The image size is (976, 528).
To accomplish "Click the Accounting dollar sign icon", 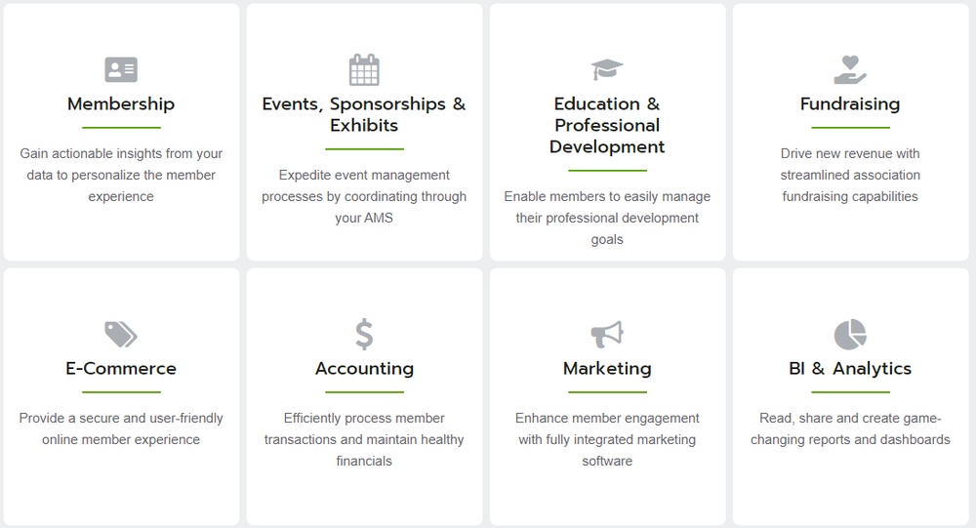I will (364, 335).
